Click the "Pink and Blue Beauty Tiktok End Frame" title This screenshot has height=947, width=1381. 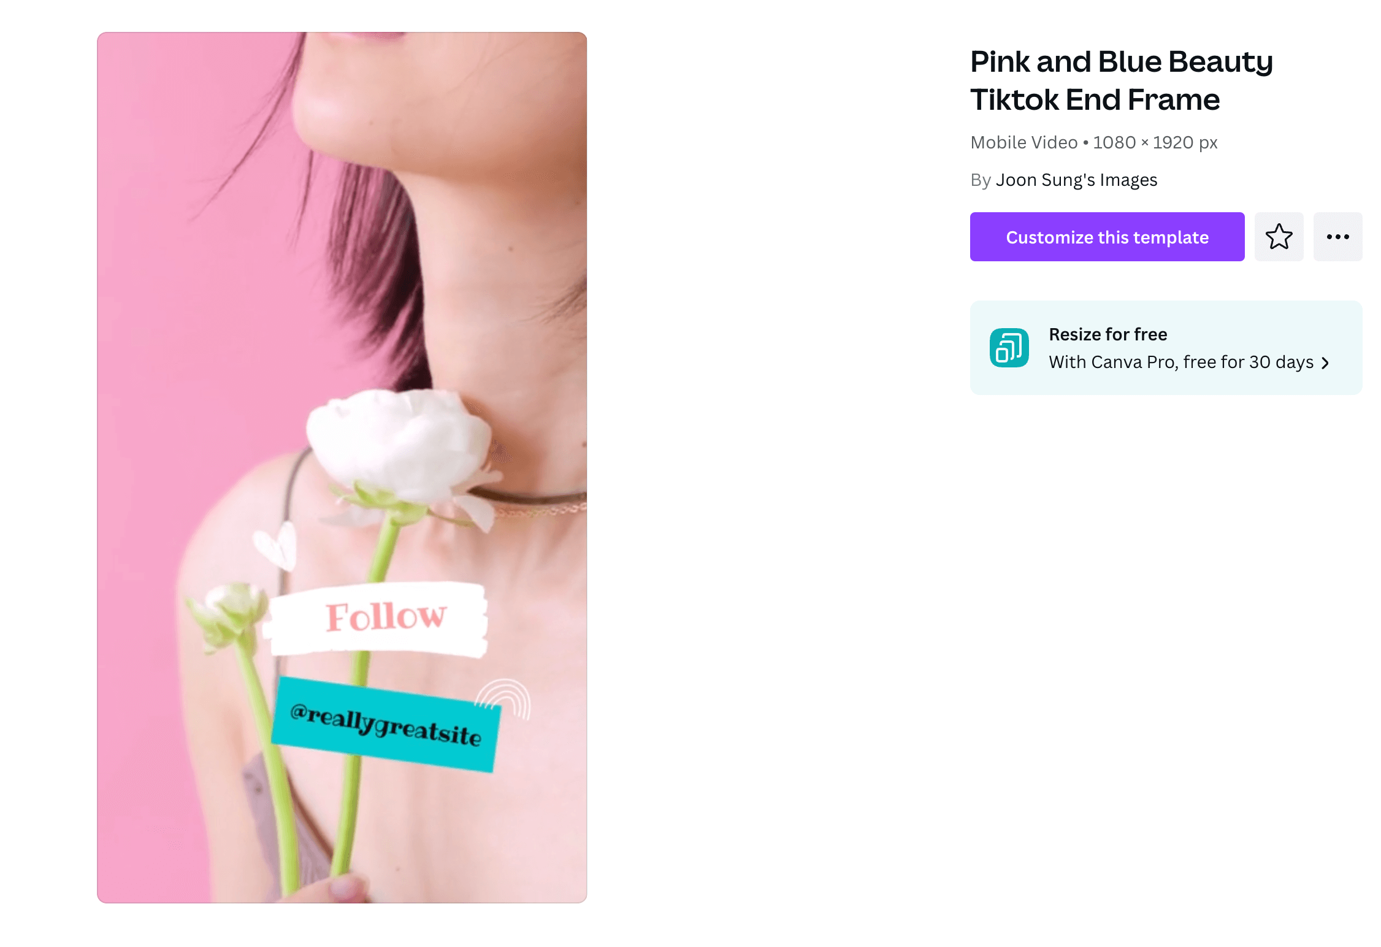point(1121,81)
